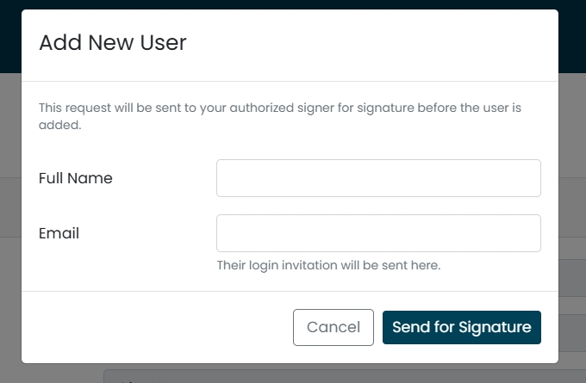Click the blank dialog header right of the title
Viewport: 586px width, 383px height.
372,42
